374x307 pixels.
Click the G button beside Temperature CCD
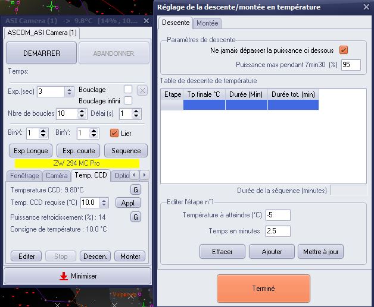pyautogui.click(x=136, y=189)
